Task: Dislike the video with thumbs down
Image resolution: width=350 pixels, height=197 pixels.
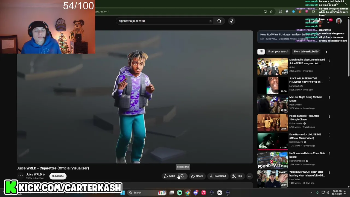Action: pos(182,176)
